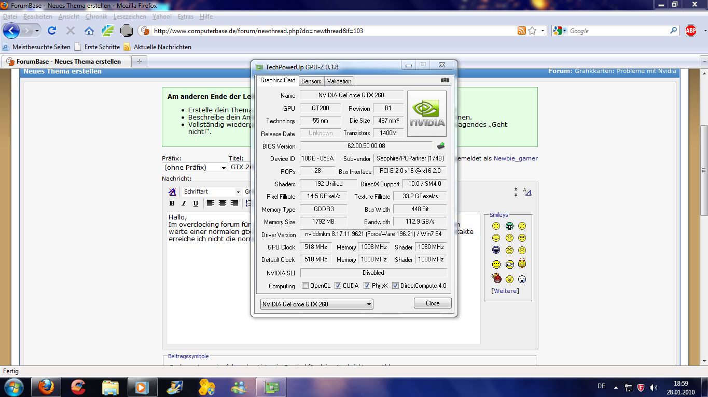708x397 pixels.
Task: Go back with Firefox back arrow
Action: click(11, 31)
